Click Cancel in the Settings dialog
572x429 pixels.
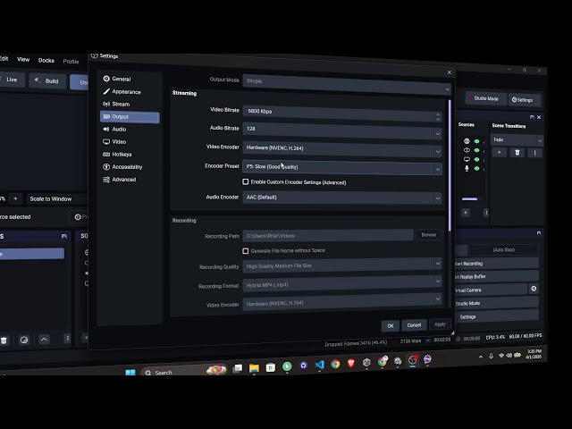tap(414, 325)
